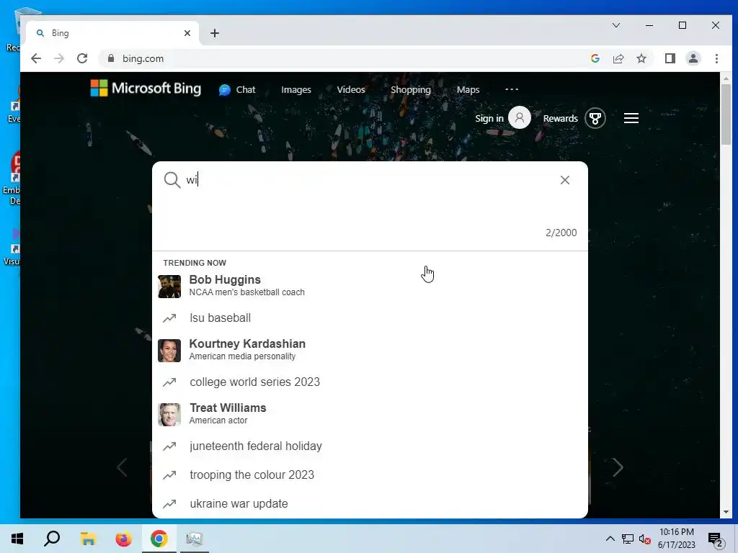Close the Bing tab

coord(187,33)
